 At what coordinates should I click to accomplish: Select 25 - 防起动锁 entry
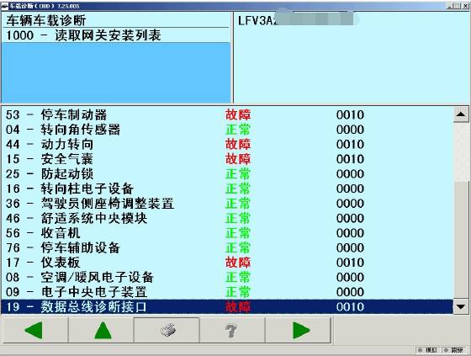coord(227,173)
